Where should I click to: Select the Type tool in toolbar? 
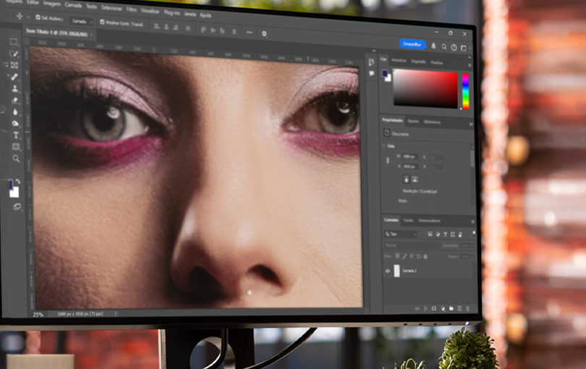point(15,135)
